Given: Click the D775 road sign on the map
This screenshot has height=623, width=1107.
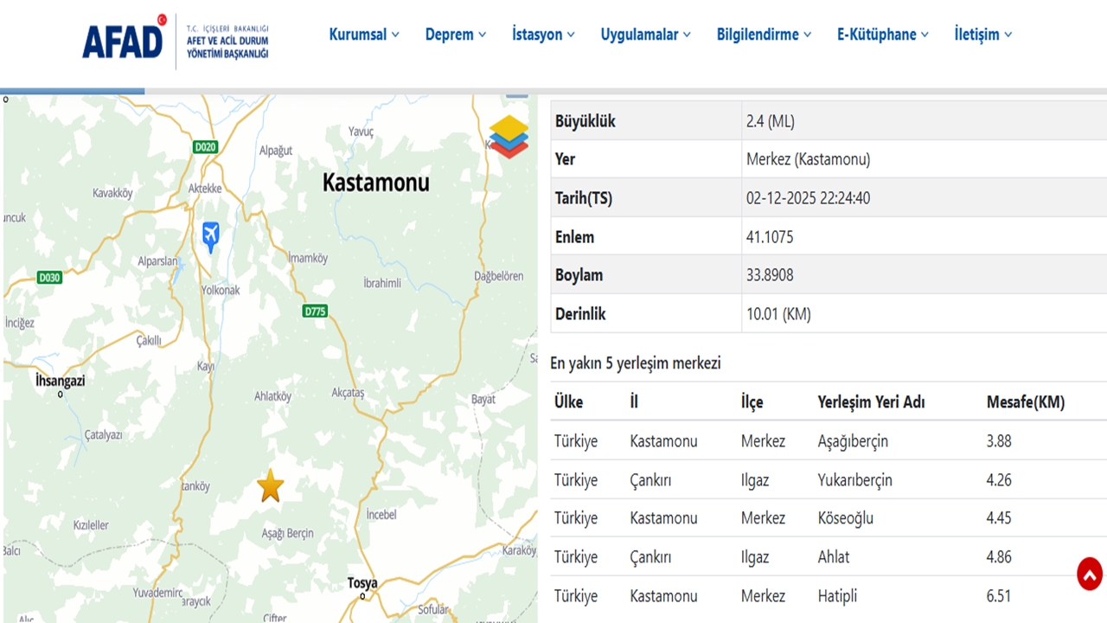Looking at the screenshot, I should click(314, 311).
